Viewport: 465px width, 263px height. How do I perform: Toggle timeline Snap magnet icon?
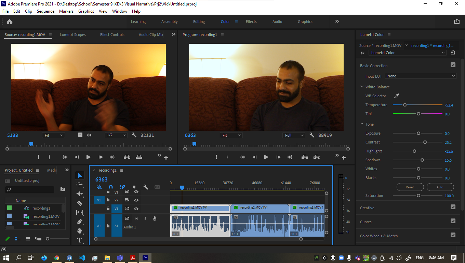111,187
